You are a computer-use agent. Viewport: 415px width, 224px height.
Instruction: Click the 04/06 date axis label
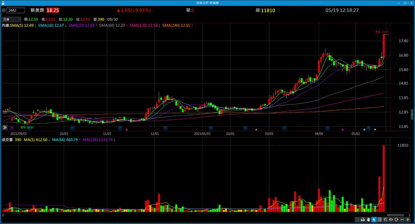click(x=319, y=134)
